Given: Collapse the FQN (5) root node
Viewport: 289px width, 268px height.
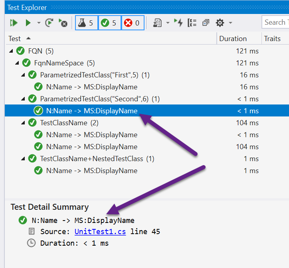Looking at the screenshot, I should 11,51.
